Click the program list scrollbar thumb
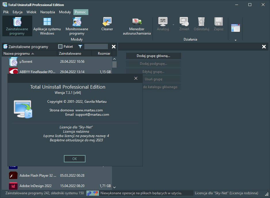Image resolution: width=270 pixels, height=198 pixels. pos(114,64)
